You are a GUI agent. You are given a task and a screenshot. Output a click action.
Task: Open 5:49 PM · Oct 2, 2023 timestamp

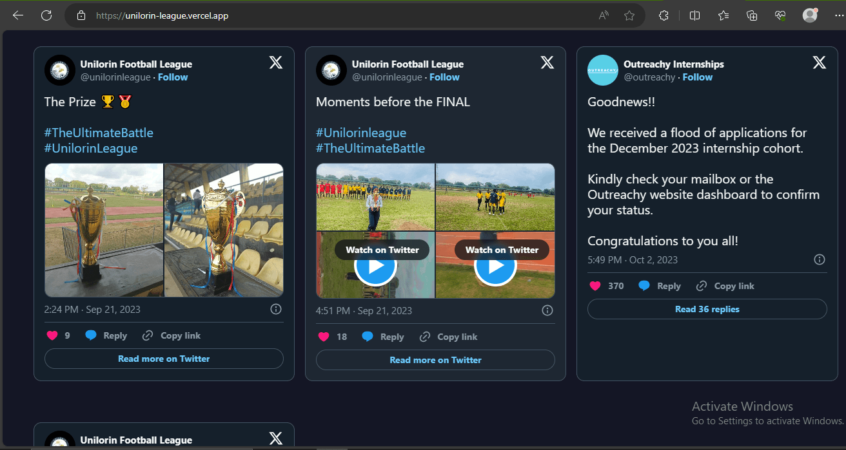click(x=633, y=260)
